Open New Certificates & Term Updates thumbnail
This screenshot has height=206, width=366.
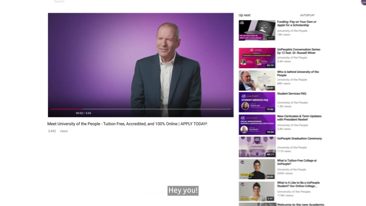pos(257,125)
